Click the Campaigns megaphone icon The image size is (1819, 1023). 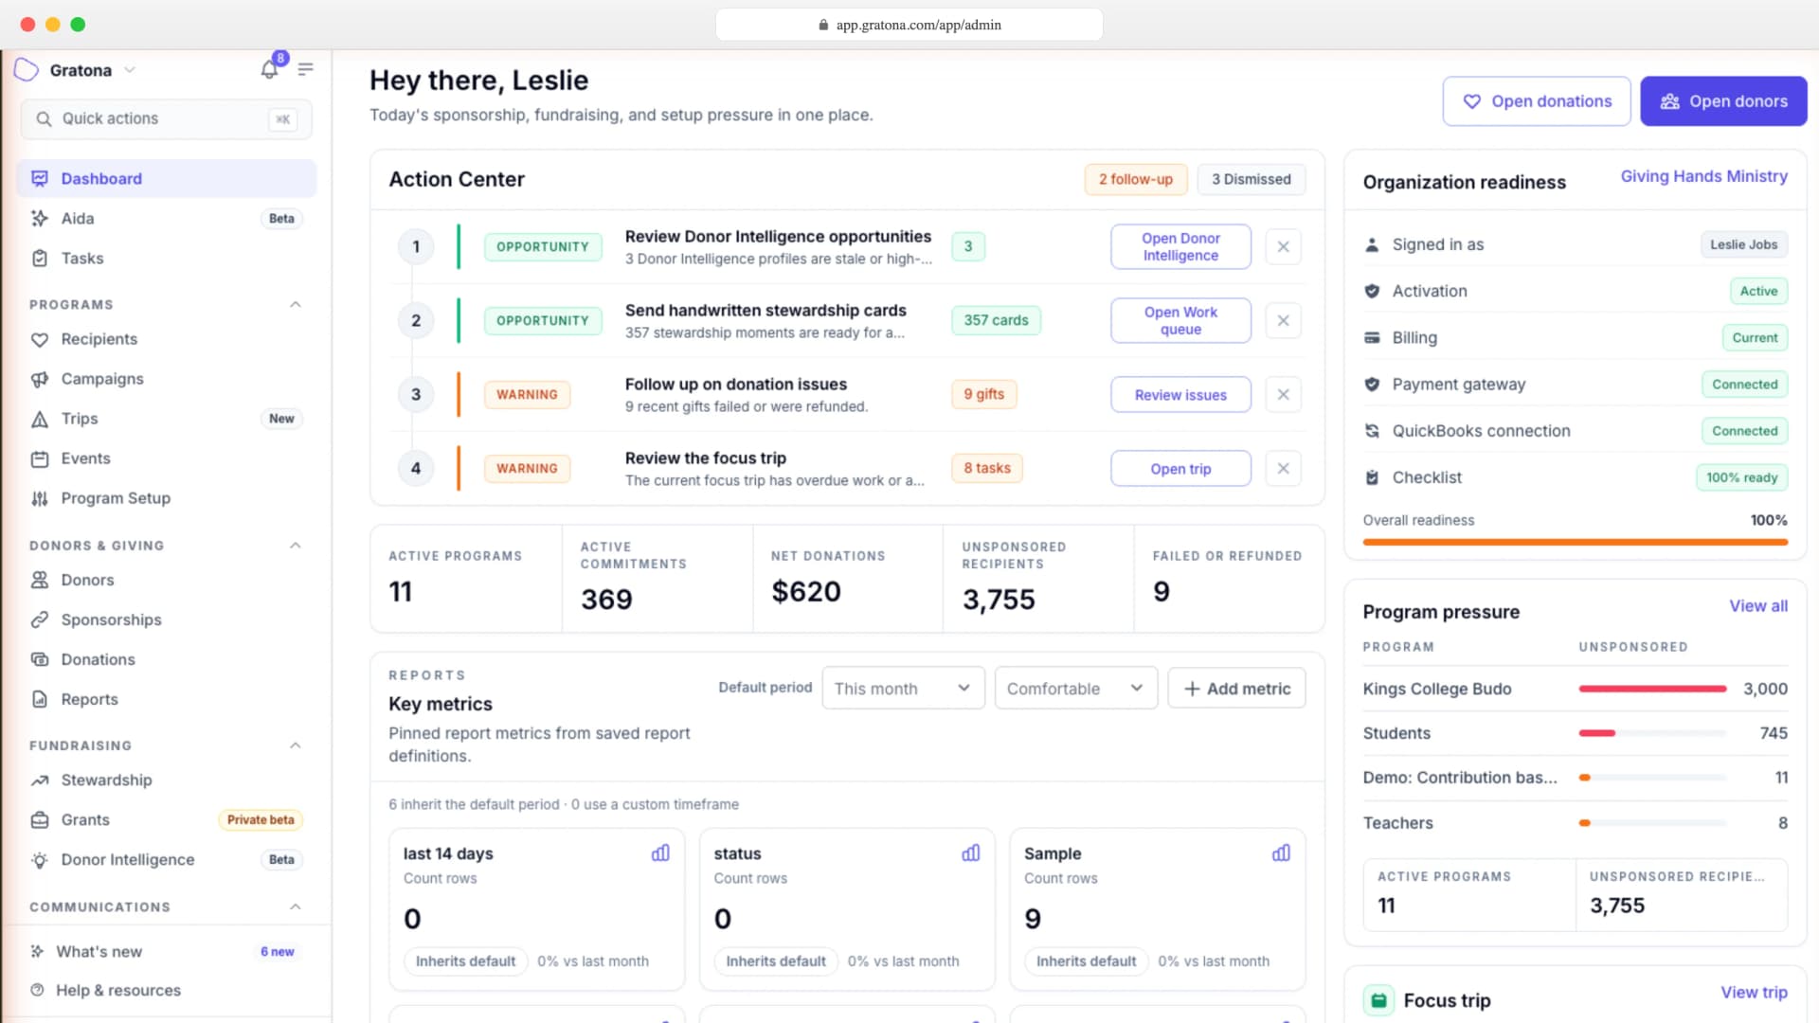40,379
